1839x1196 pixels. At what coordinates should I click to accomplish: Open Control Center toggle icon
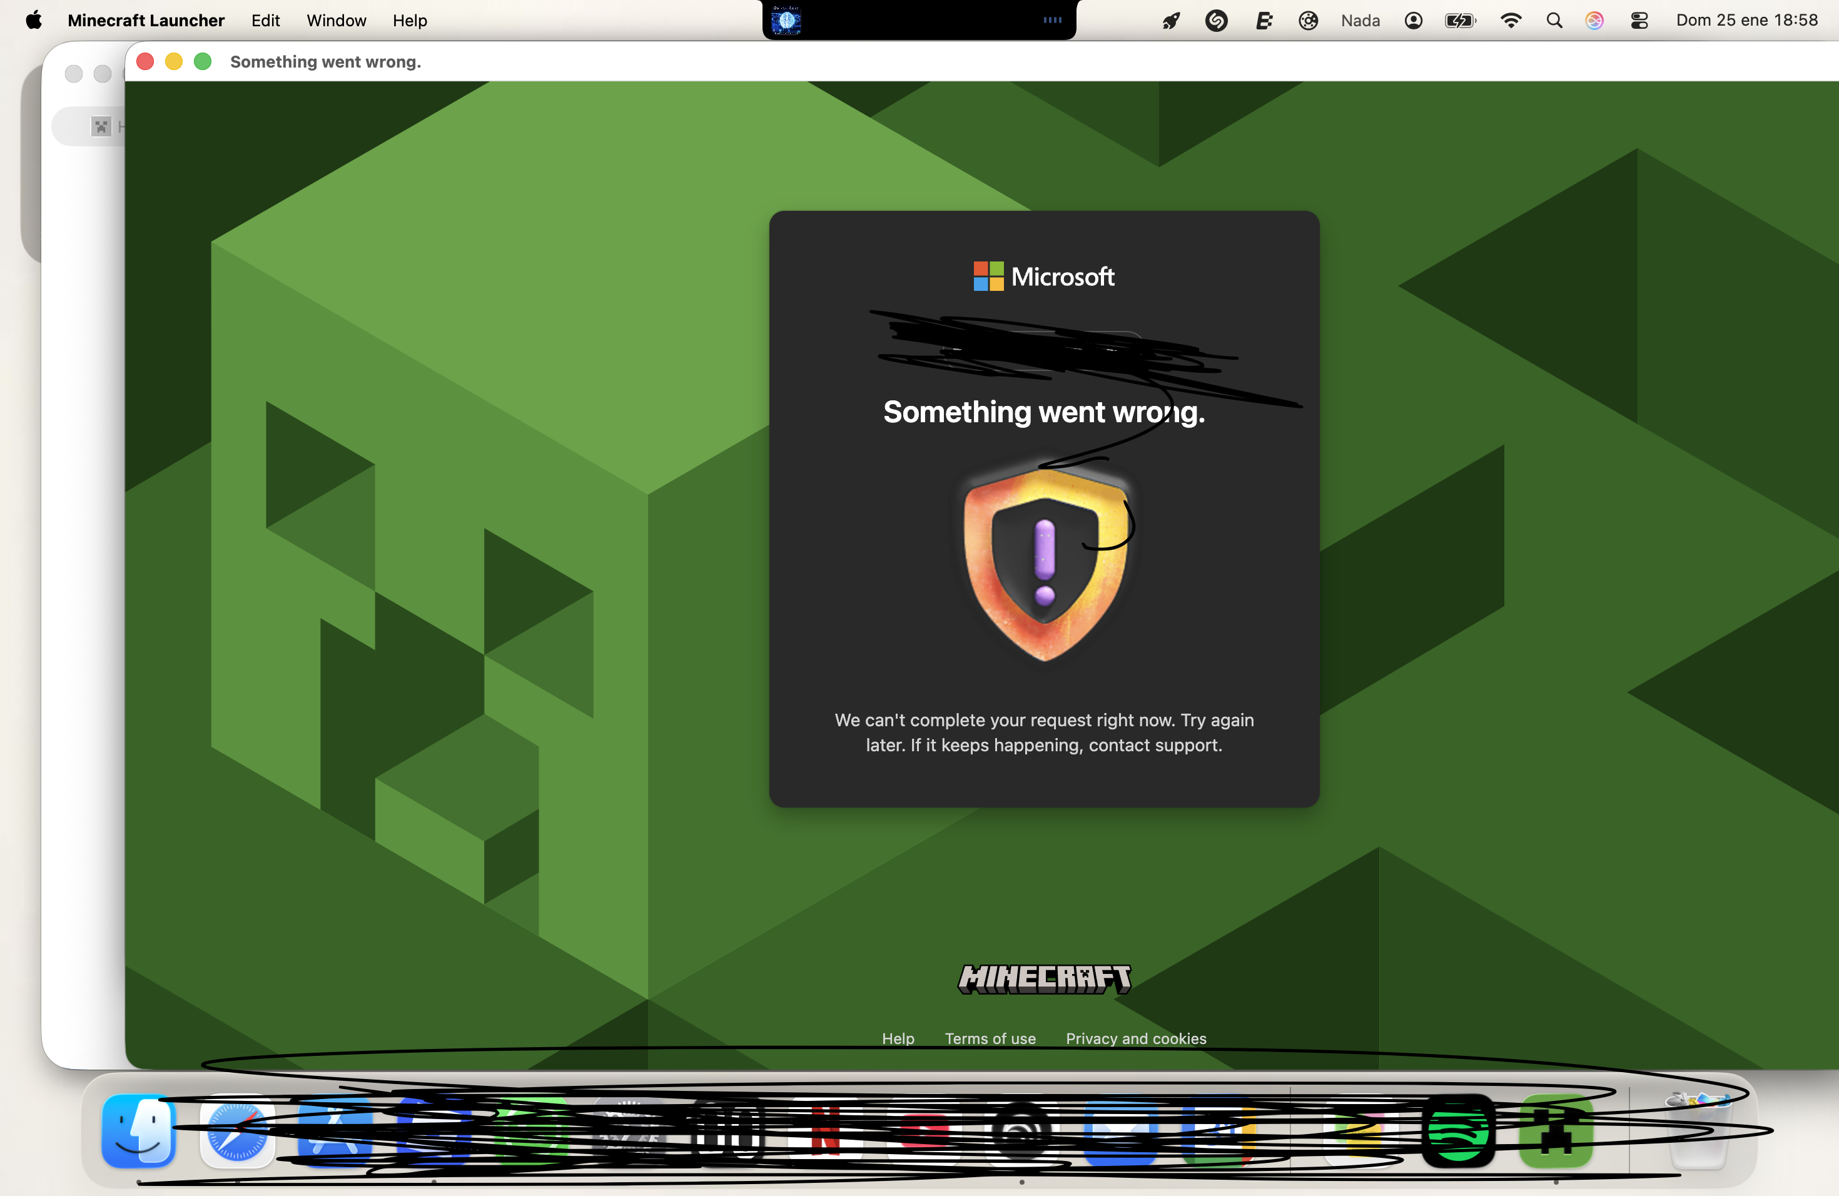(x=1639, y=20)
